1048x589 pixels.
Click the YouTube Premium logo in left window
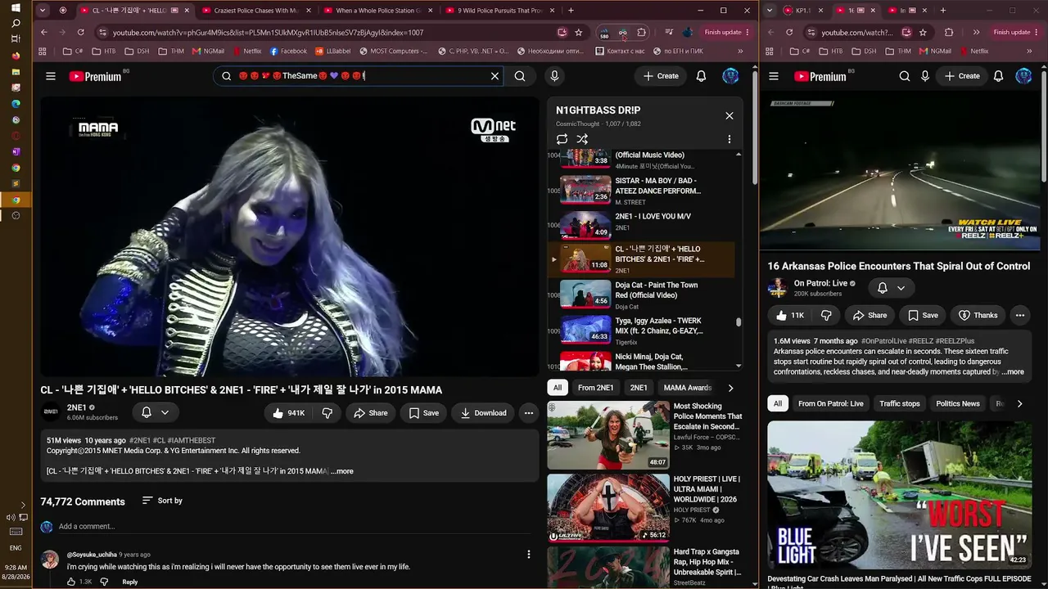point(95,76)
